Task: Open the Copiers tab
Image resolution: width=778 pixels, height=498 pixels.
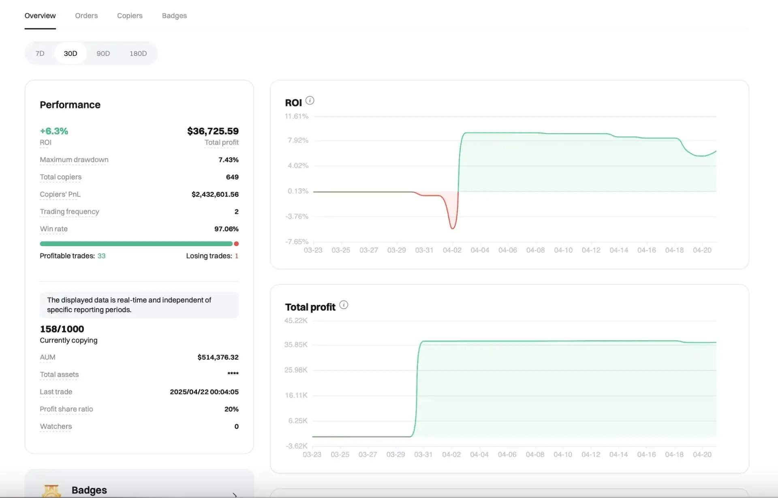Action: tap(130, 16)
